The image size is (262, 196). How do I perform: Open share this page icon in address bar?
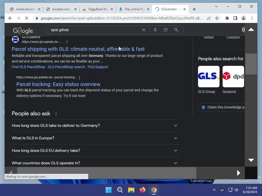(209, 18)
